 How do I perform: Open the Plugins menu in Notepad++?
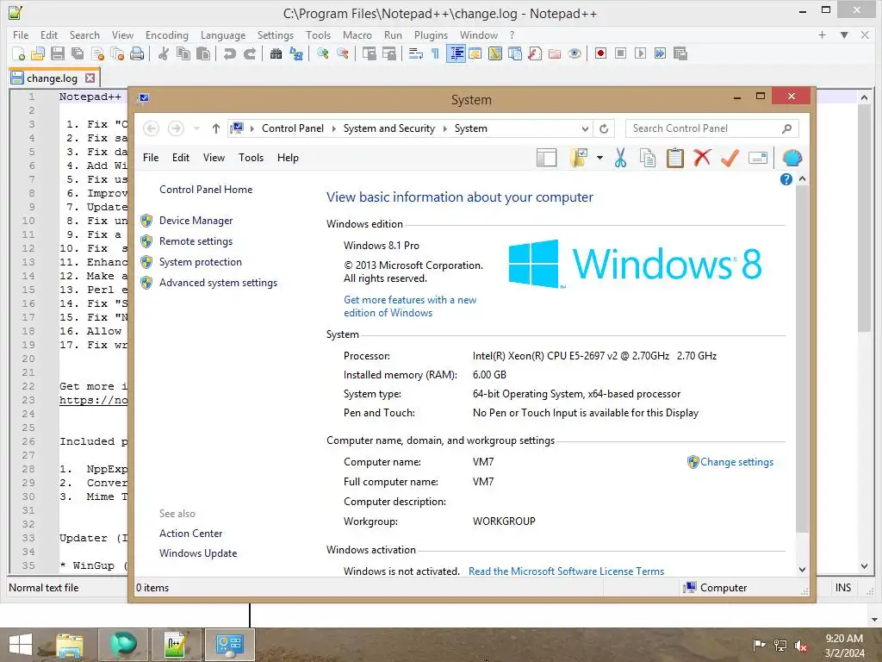point(431,34)
